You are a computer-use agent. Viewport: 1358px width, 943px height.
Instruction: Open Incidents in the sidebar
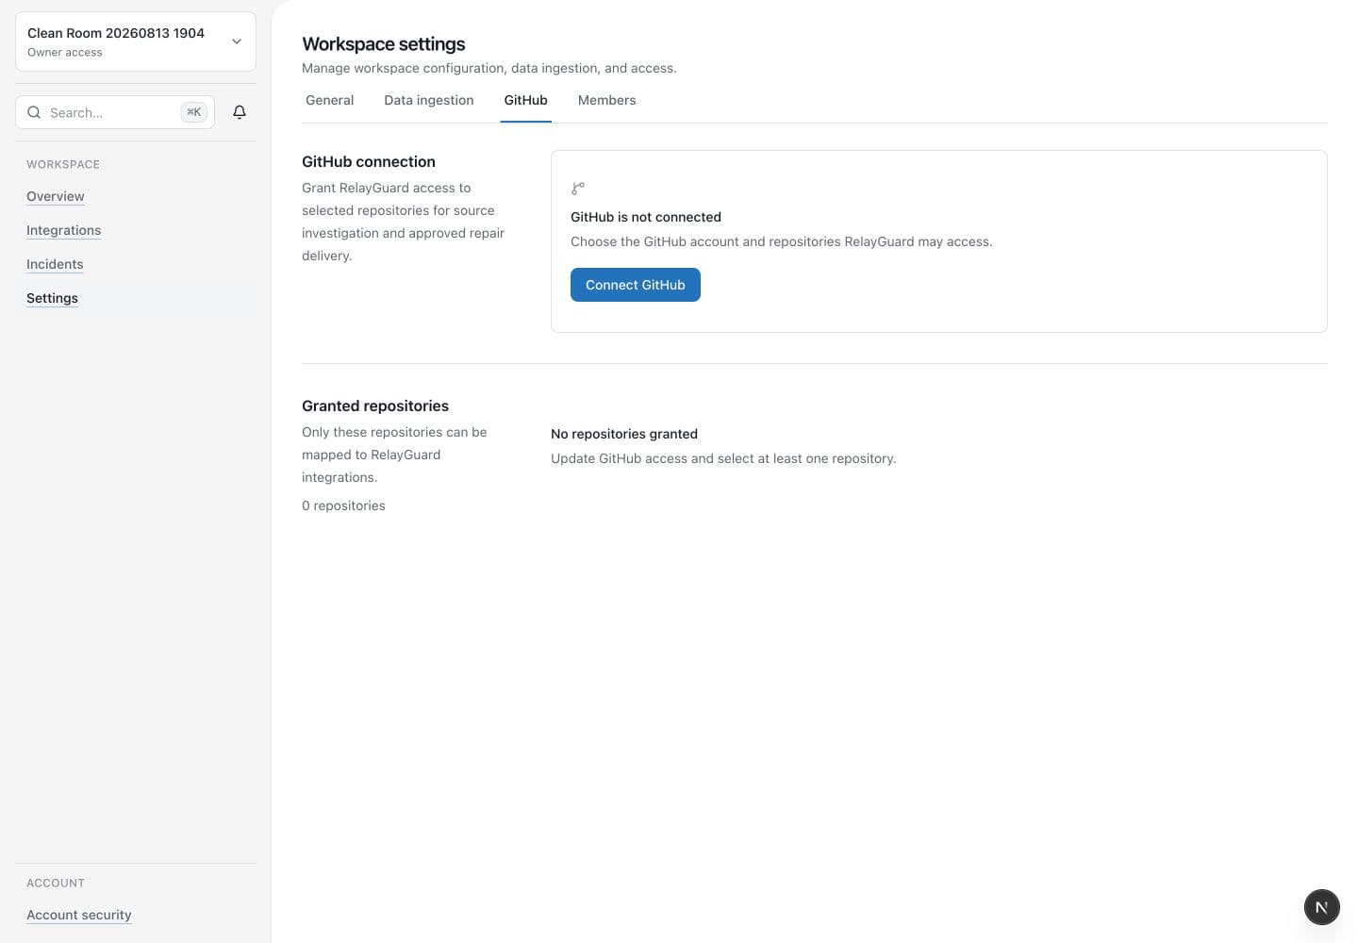coord(55,264)
